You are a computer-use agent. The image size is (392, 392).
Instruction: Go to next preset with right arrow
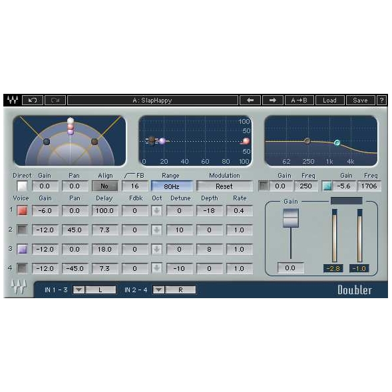273,100
